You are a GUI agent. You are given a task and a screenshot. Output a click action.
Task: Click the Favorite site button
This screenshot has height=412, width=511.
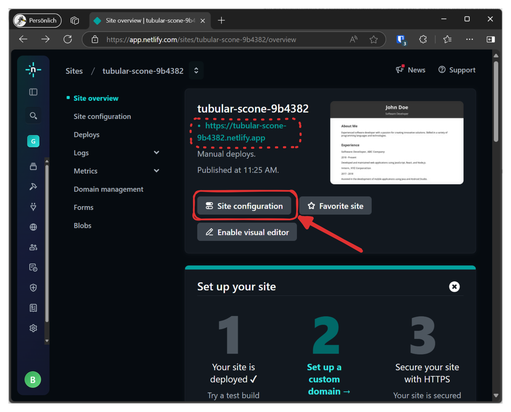pos(335,206)
